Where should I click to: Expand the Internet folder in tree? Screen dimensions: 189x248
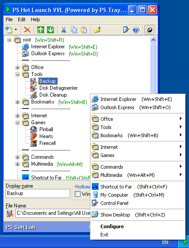tap(17, 116)
